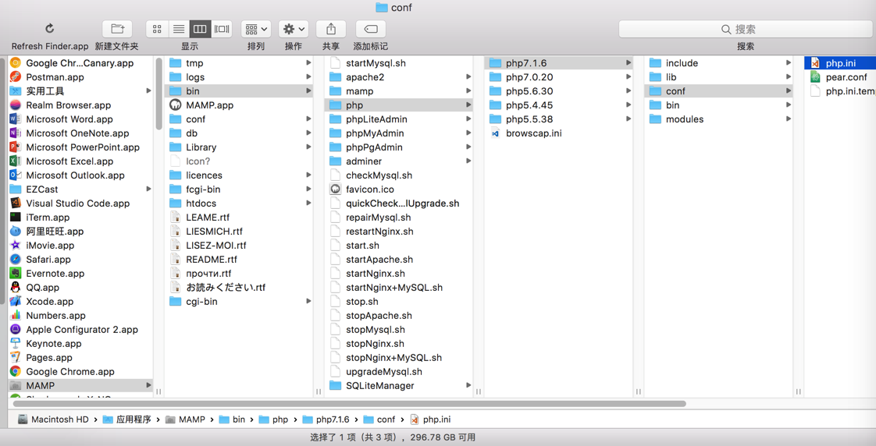Select the Xcode.app icon

click(x=16, y=302)
